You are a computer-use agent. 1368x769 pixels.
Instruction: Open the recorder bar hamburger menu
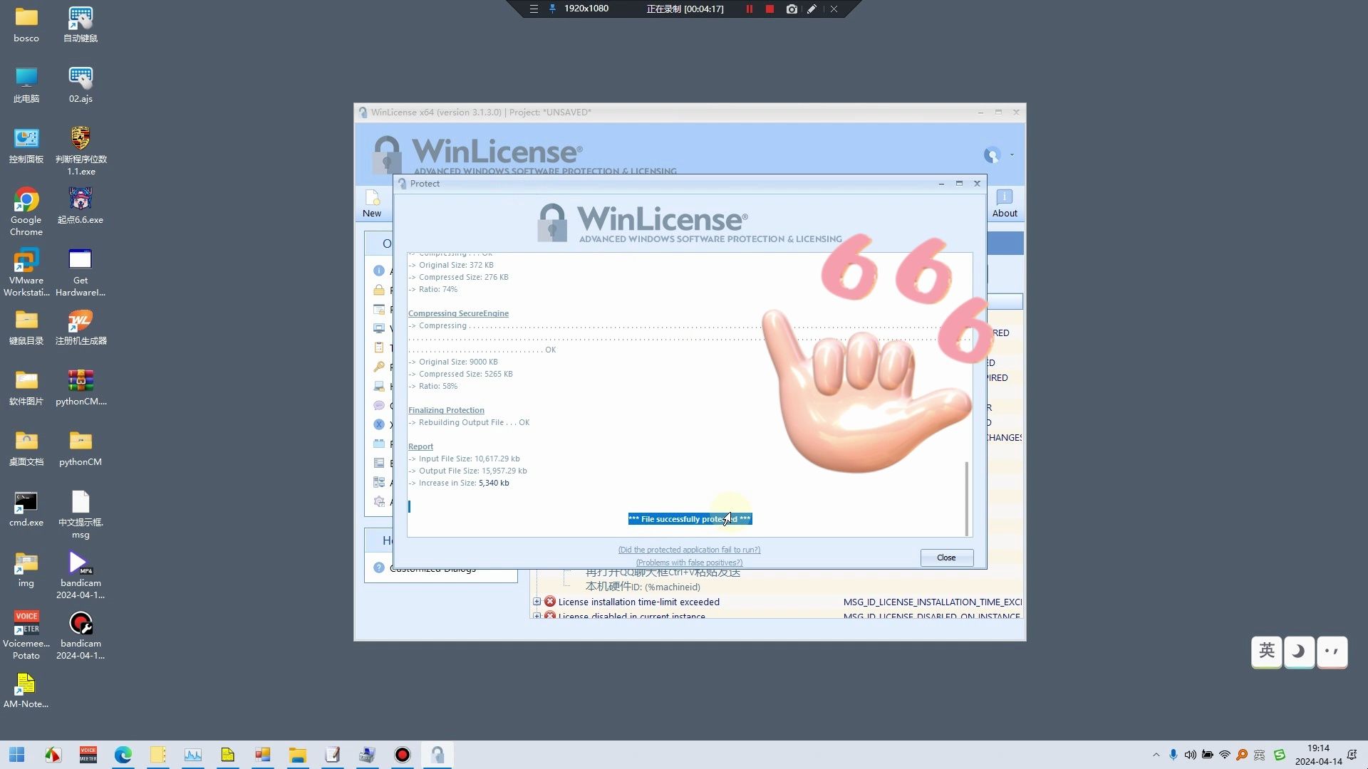tap(534, 9)
